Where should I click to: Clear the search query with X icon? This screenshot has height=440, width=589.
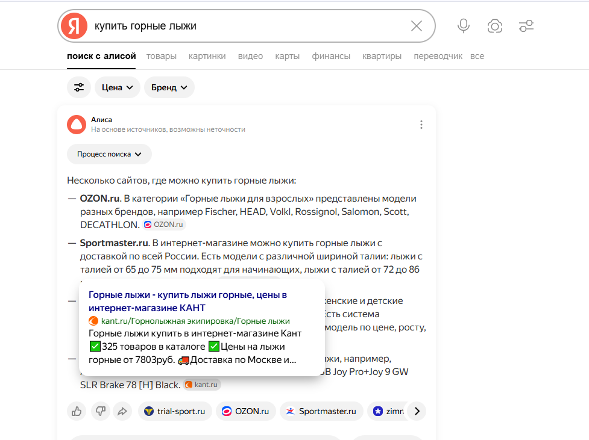click(417, 26)
